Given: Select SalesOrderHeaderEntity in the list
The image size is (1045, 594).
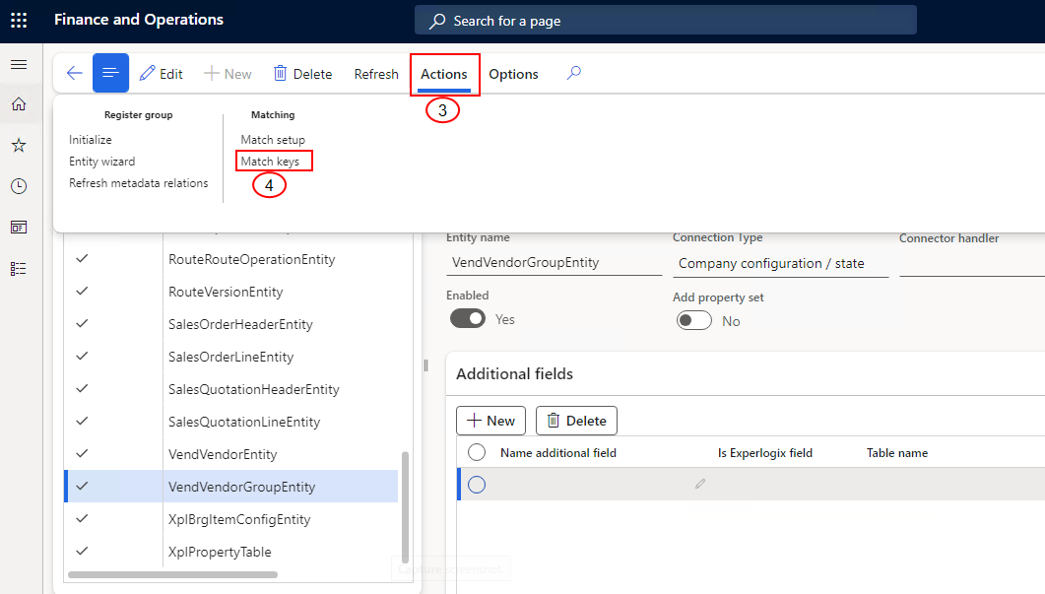Looking at the screenshot, I should click(x=240, y=325).
